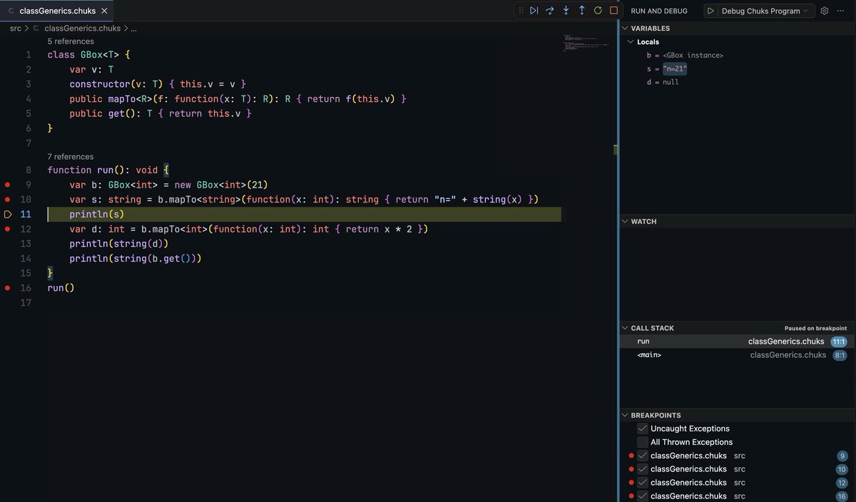
Task: Click classGenerics.chuks breadcrumb segment
Action: point(82,29)
